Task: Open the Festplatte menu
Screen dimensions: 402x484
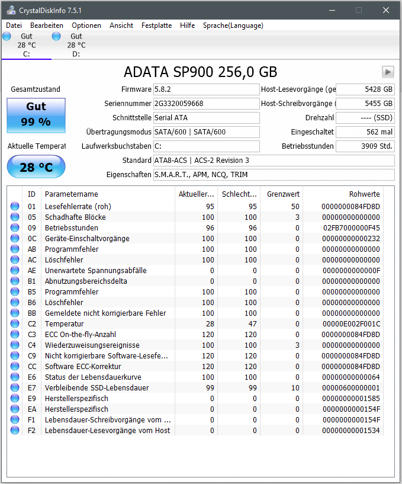Action: coord(156,25)
